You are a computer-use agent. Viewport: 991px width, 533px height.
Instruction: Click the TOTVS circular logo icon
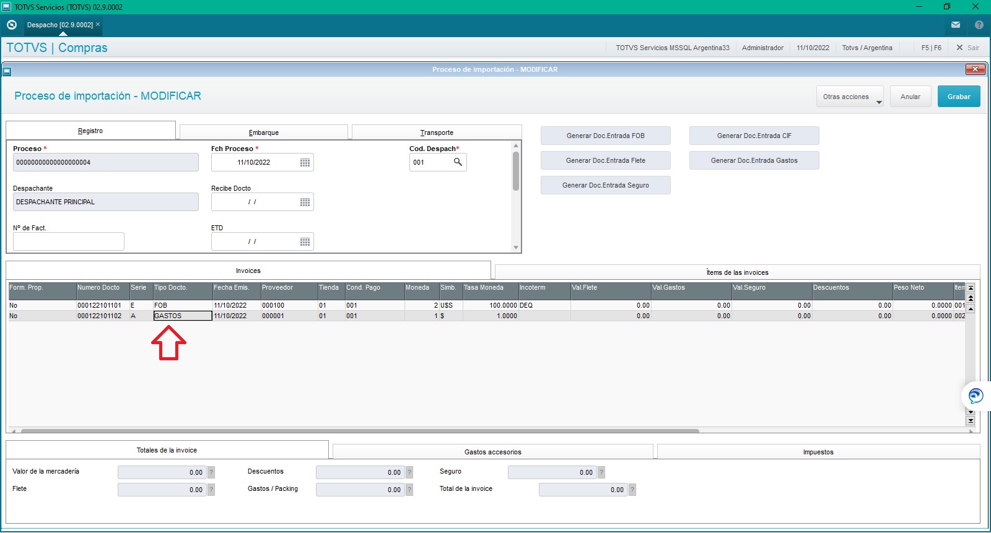[x=12, y=25]
